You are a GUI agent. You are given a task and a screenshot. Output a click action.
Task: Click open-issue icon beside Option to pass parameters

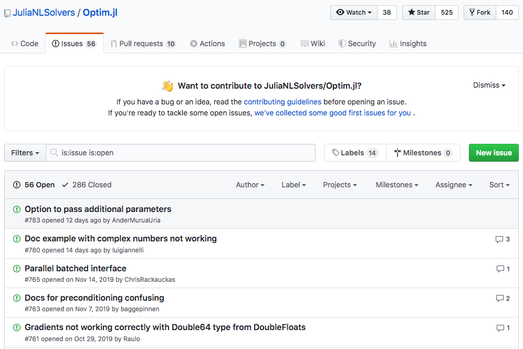[17, 209]
